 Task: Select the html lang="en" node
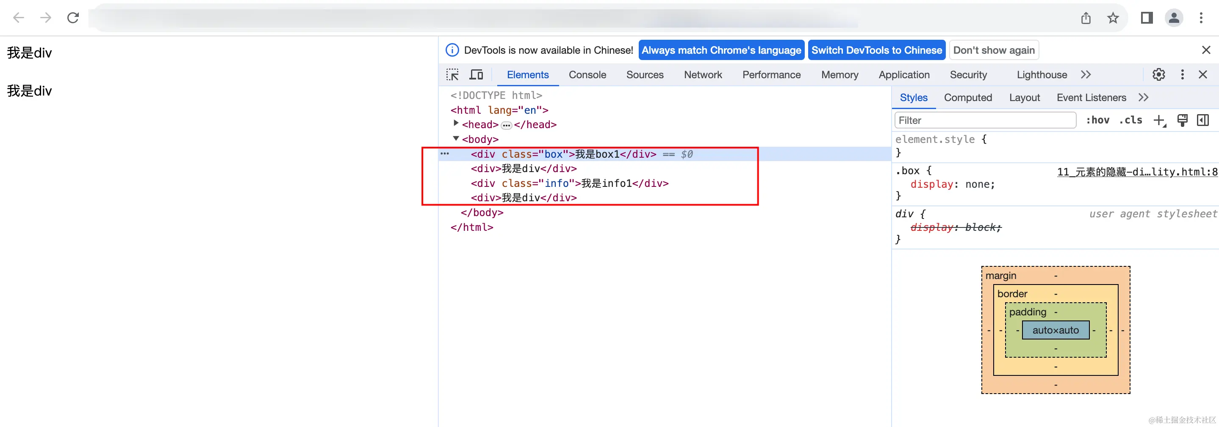[x=499, y=110]
